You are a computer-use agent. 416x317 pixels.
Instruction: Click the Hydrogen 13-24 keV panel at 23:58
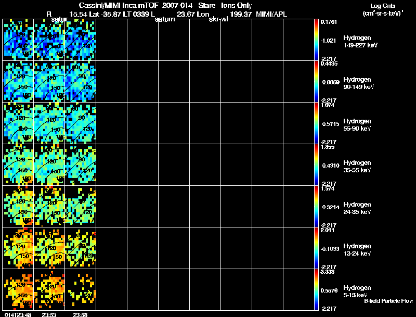pos(81,248)
